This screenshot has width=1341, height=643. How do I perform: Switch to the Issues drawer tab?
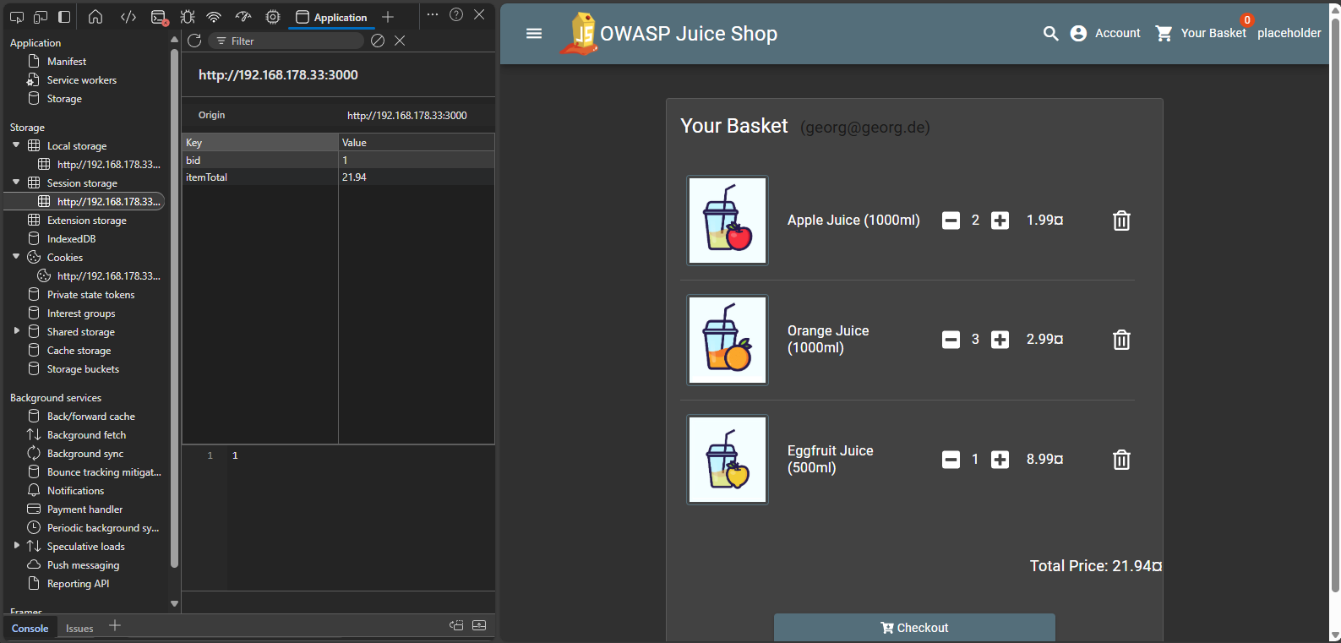79,628
